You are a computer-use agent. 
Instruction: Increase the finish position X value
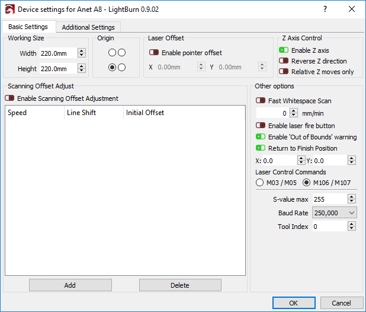click(x=301, y=158)
